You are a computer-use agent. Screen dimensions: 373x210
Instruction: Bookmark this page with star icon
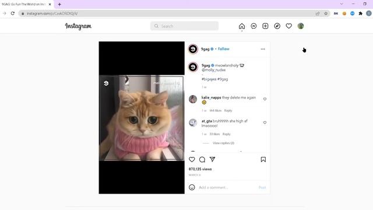326,13
